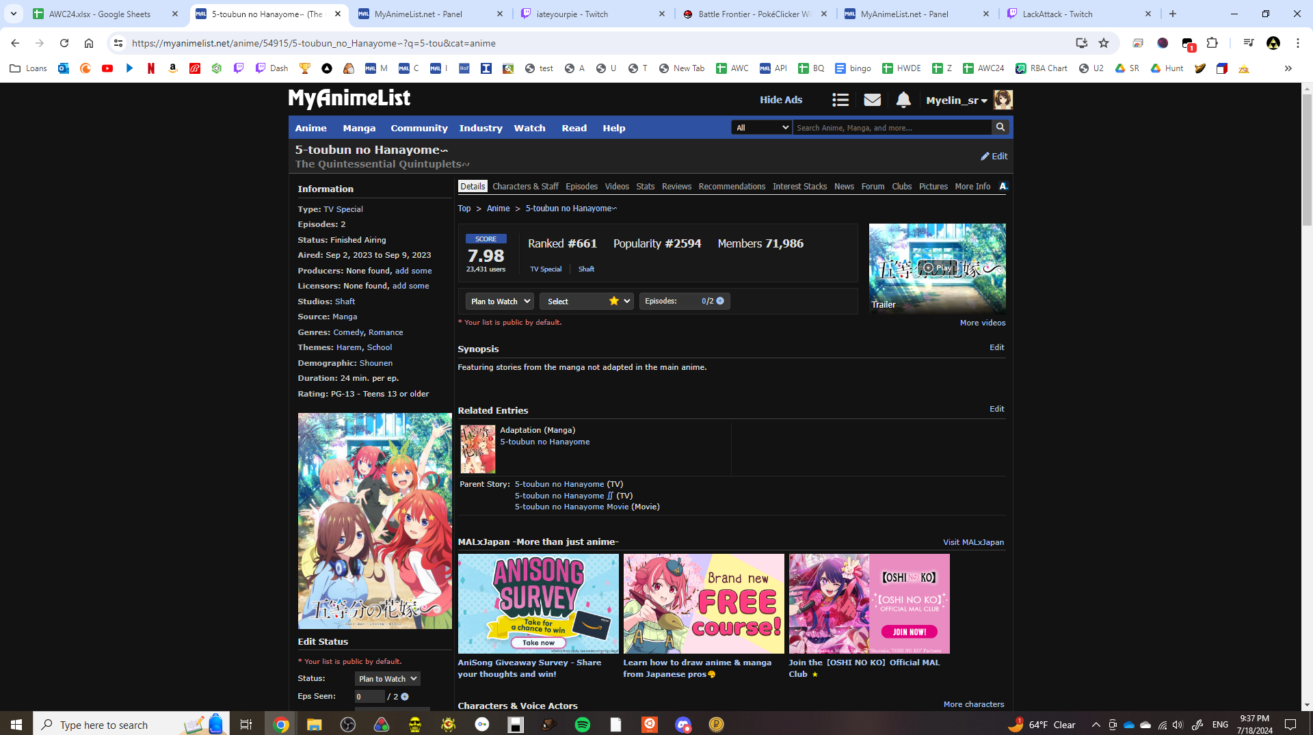Open the Chrome three-dot menu

pyautogui.click(x=1298, y=43)
